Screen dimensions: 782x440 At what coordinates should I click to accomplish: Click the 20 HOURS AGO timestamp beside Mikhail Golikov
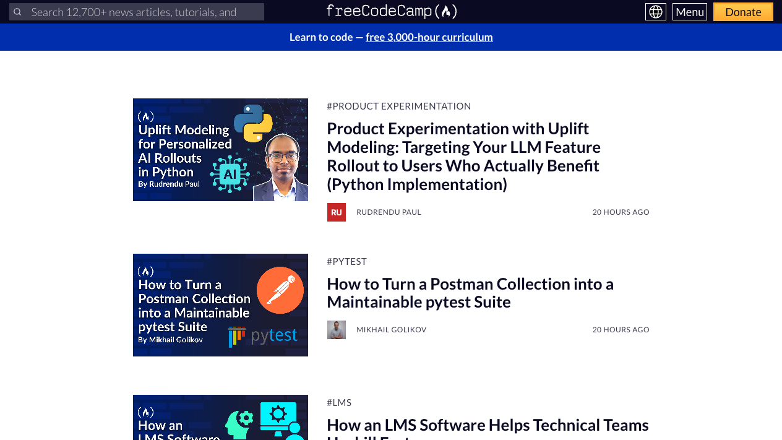[x=621, y=330]
